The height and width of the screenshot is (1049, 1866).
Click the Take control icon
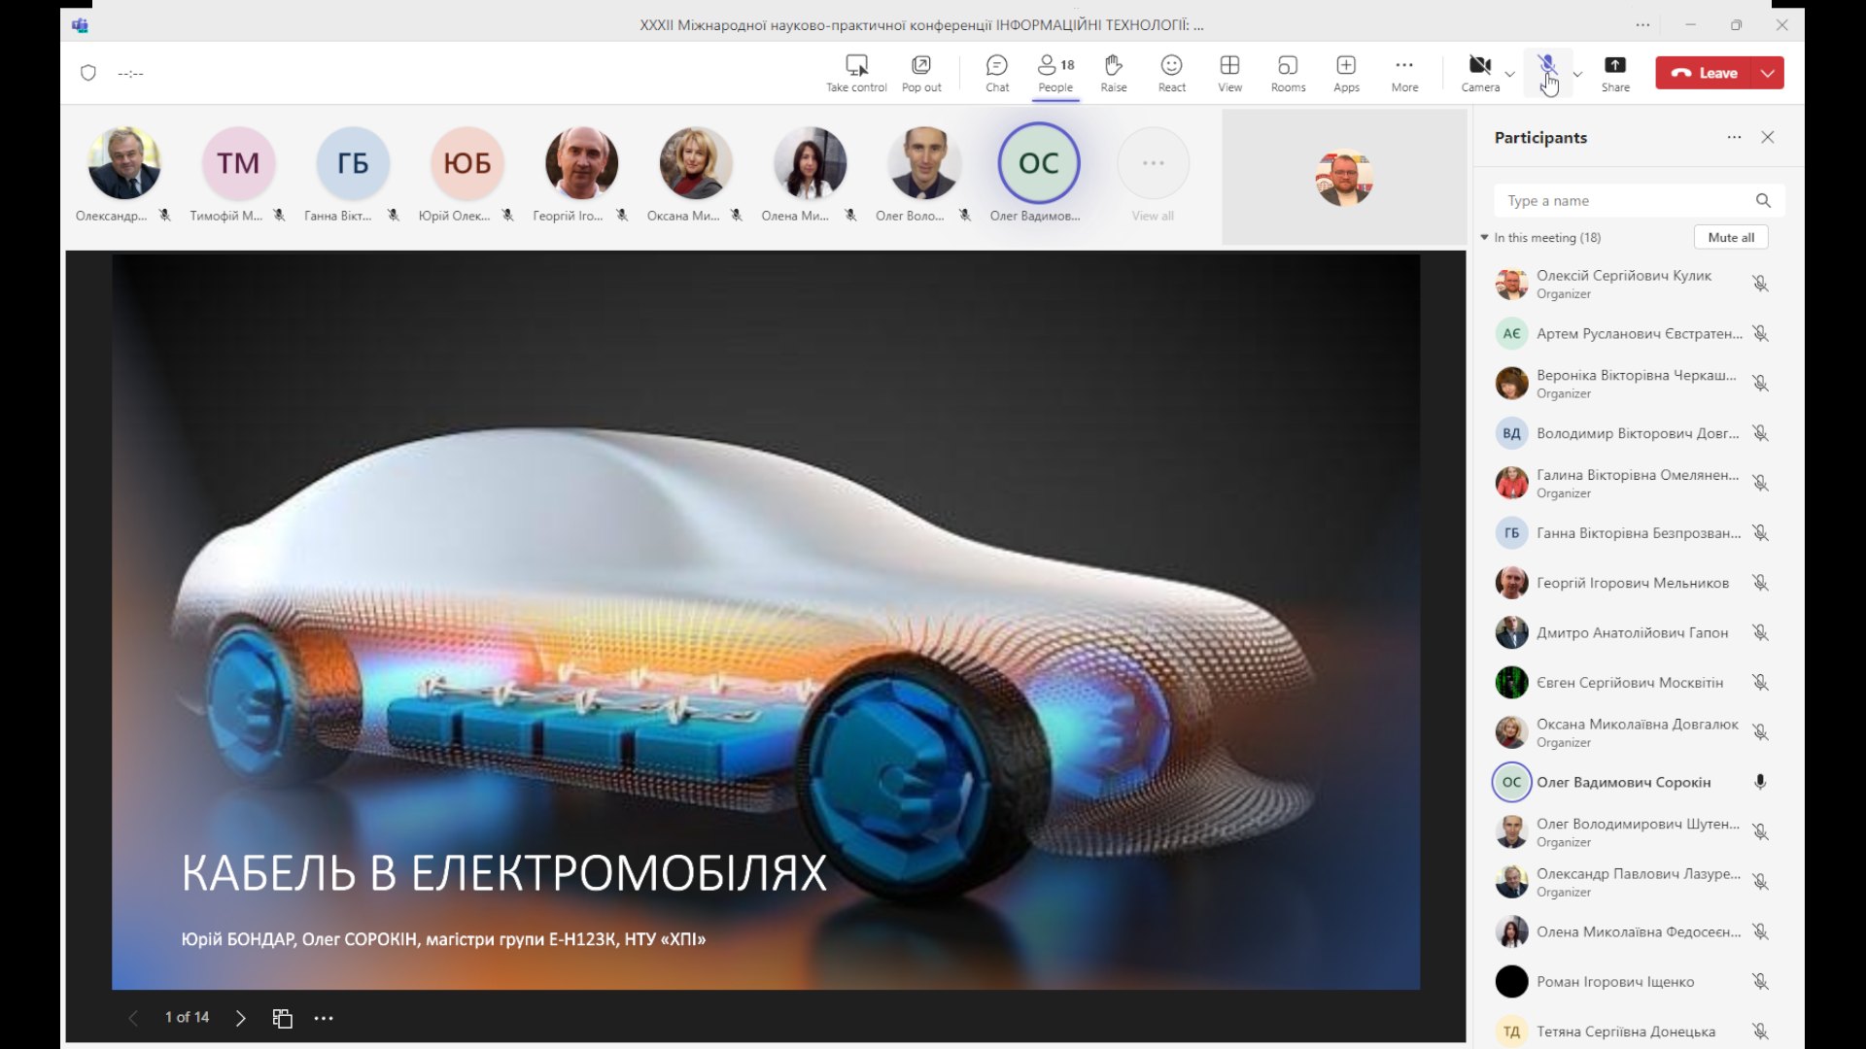click(856, 66)
